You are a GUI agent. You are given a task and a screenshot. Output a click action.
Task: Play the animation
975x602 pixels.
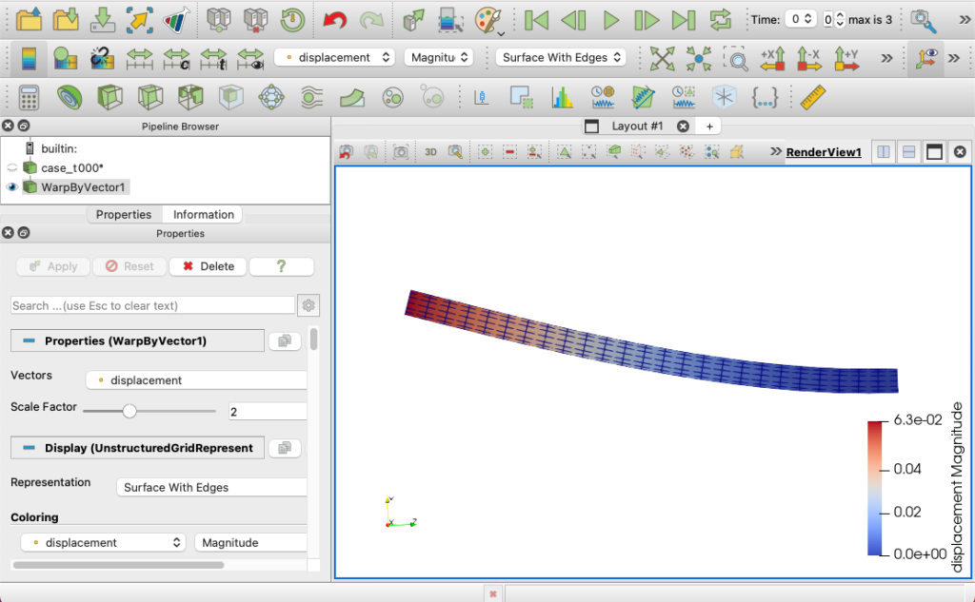(x=610, y=20)
